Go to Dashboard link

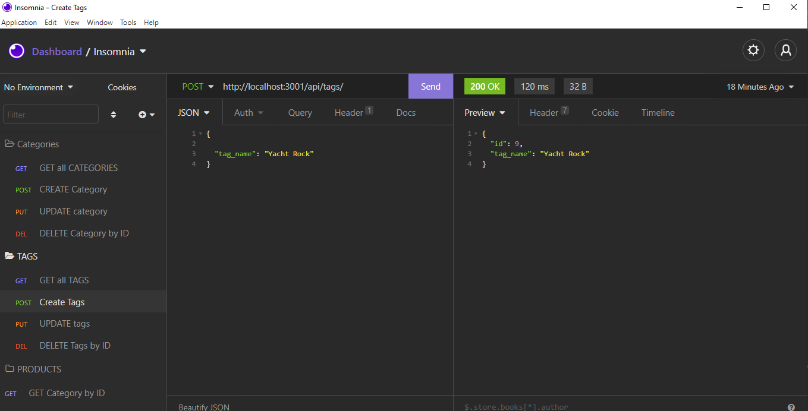[x=57, y=52]
